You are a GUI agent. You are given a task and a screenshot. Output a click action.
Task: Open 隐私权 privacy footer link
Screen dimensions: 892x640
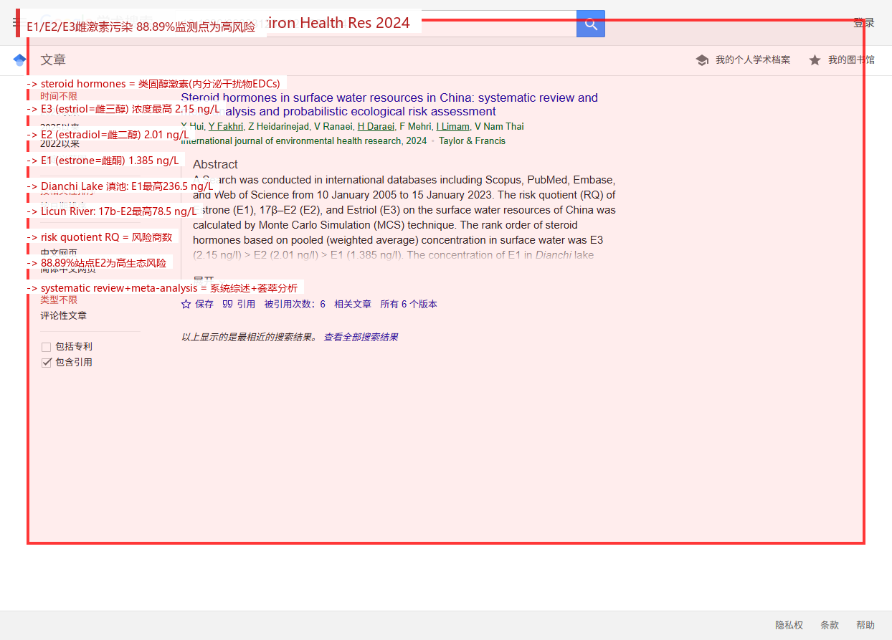click(x=789, y=625)
